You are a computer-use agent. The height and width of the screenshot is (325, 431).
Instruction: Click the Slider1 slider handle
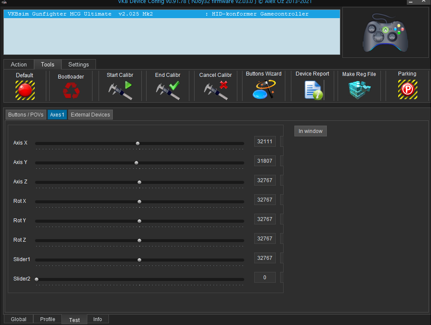click(139, 260)
